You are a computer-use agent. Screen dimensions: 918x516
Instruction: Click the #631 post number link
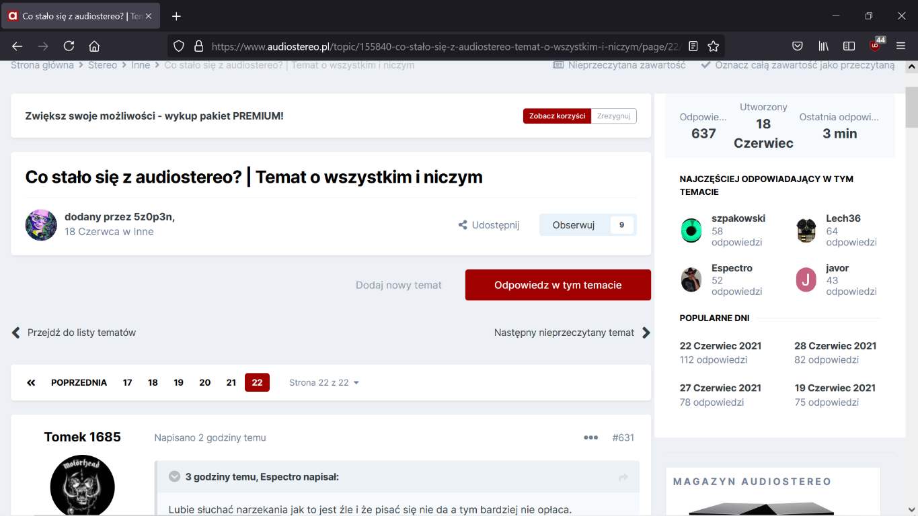click(623, 437)
